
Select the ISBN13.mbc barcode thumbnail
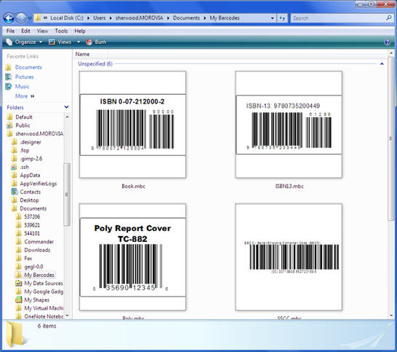289,125
